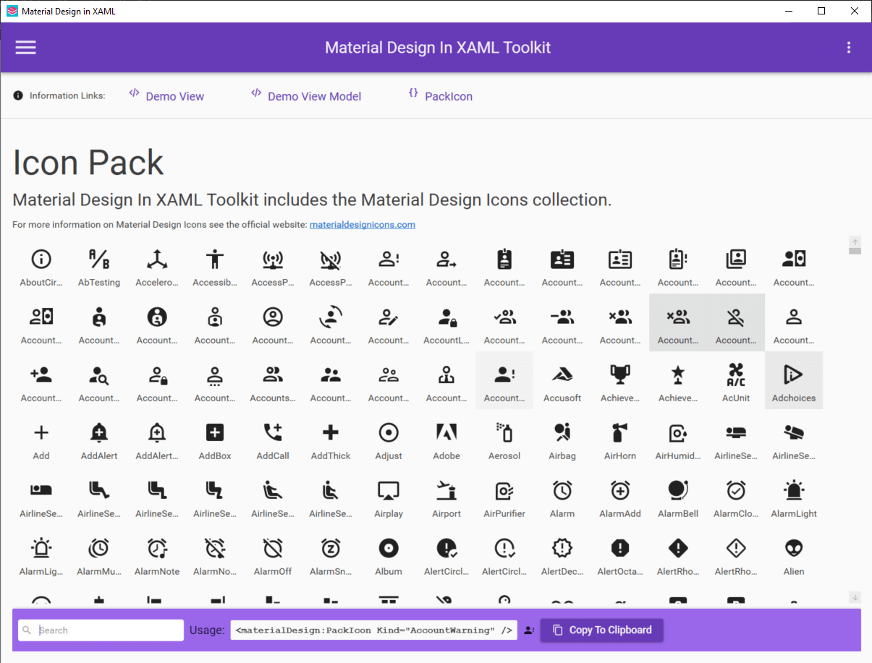
Task: Select the highlighted AccountWarning icon in grid
Action: (504, 380)
